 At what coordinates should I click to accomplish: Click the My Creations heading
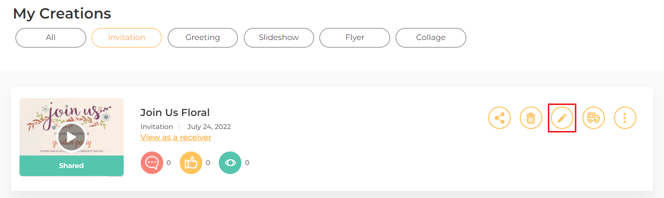62,13
